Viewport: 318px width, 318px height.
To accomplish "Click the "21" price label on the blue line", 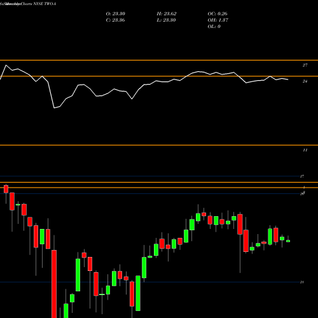I will (x=302, y=282).
